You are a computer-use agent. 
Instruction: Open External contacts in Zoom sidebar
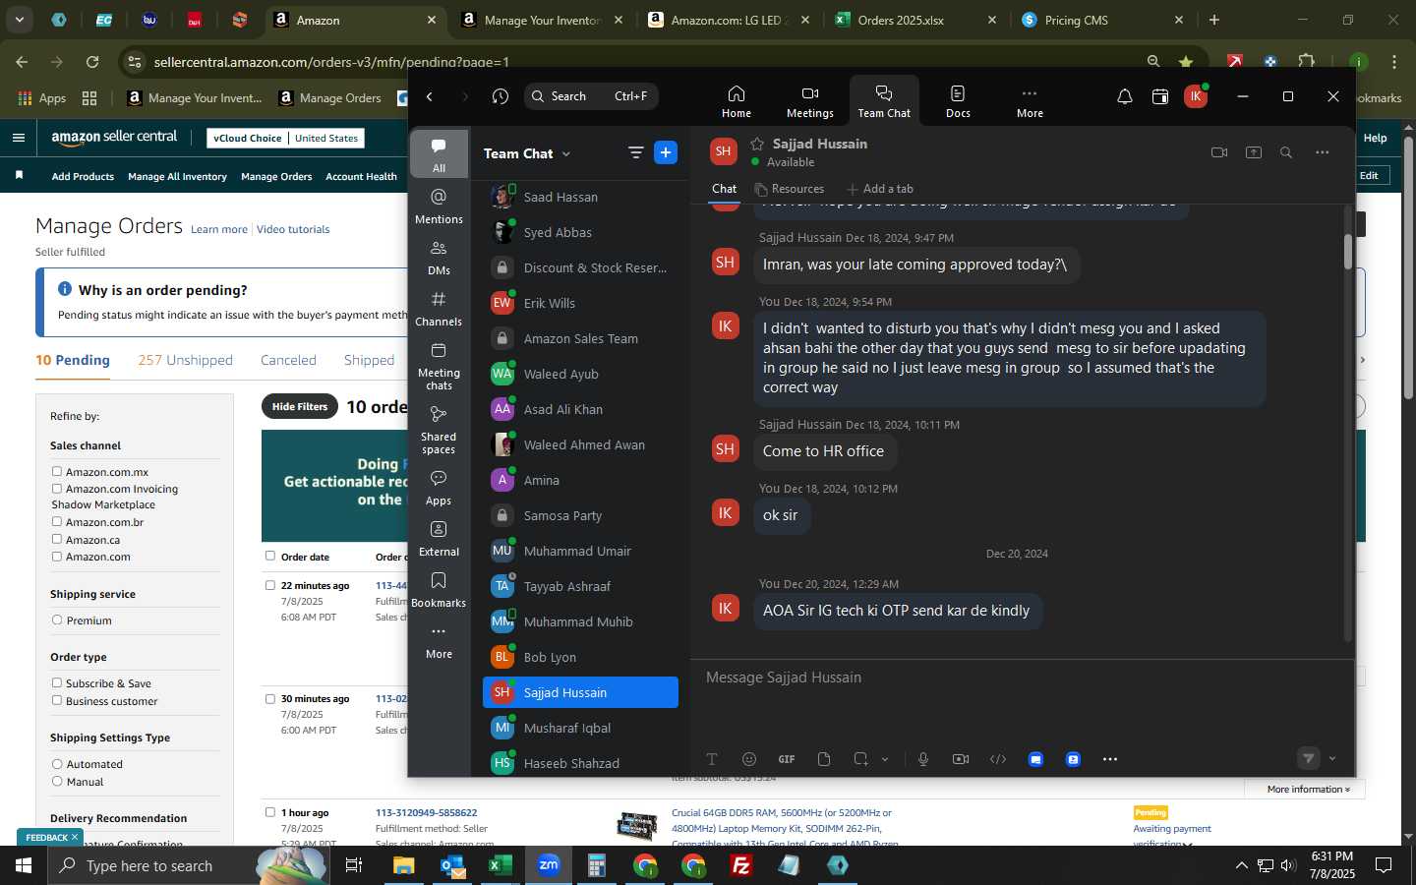[x=439, y=539]
